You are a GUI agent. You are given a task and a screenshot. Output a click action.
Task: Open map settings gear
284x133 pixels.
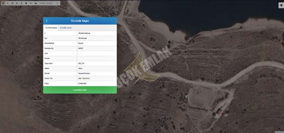click(281, 5)
